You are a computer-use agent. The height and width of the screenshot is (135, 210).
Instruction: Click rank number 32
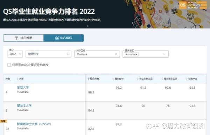coord(7,129)
